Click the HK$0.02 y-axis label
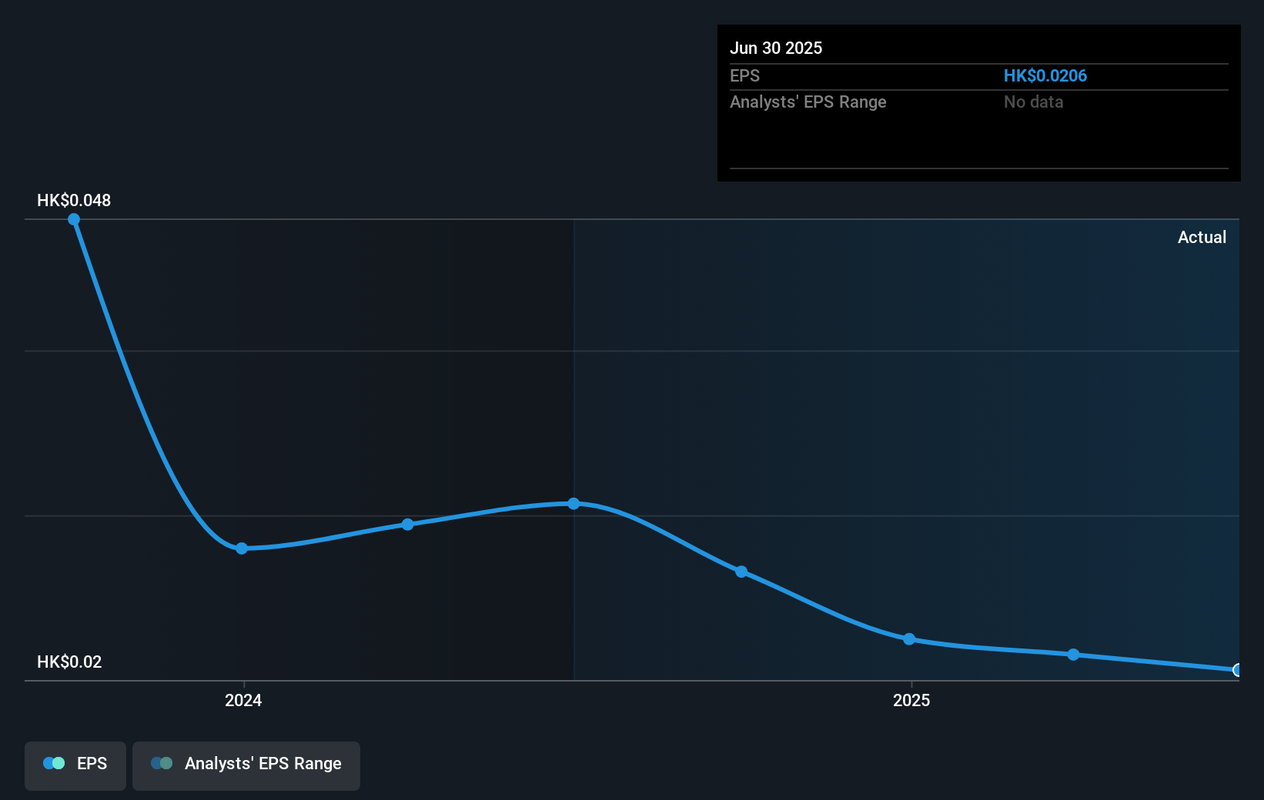 coord(69,662)
